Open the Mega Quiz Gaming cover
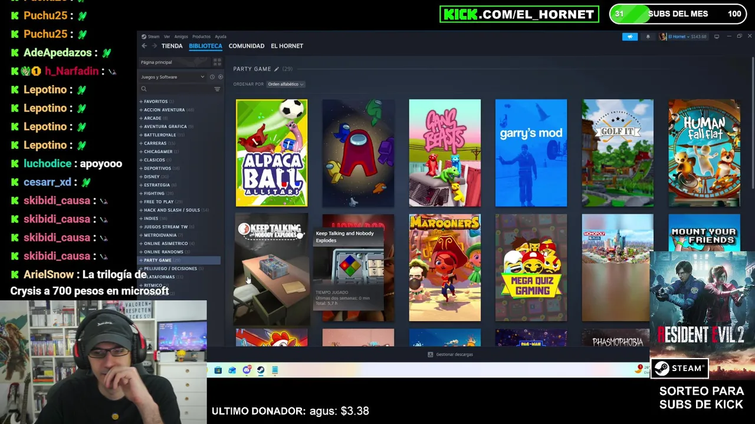This screenshot has height=424, width=755. click(x=531, y=268)
